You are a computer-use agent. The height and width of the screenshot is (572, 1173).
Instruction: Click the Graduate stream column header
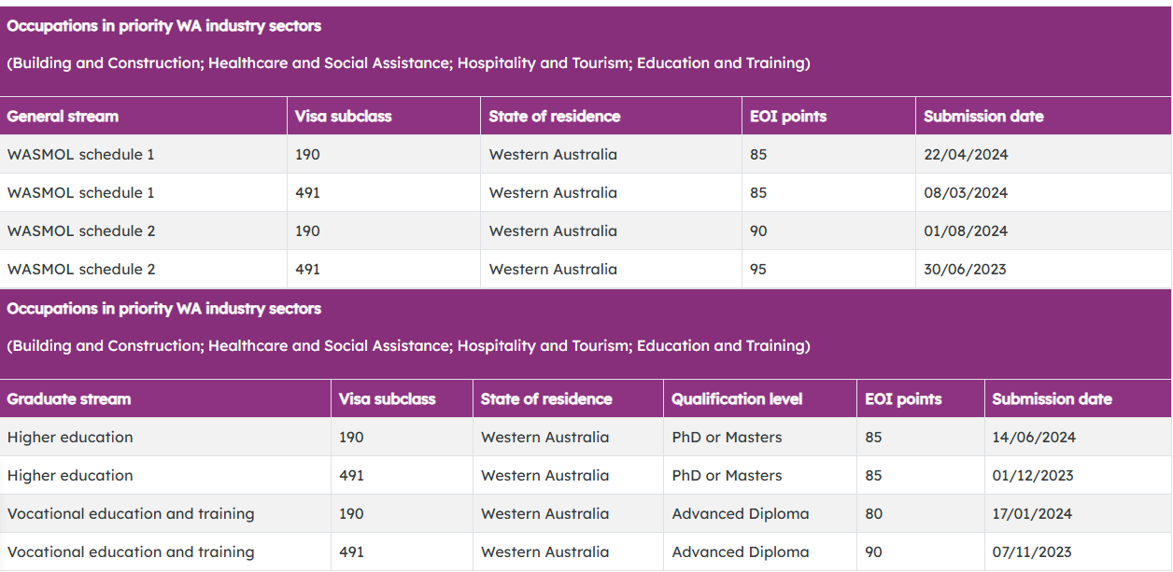click(69, 399)
